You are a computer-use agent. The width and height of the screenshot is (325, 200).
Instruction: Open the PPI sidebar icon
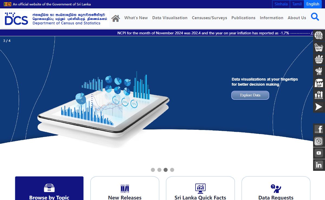pyautogui.click(x=319, y=71)
